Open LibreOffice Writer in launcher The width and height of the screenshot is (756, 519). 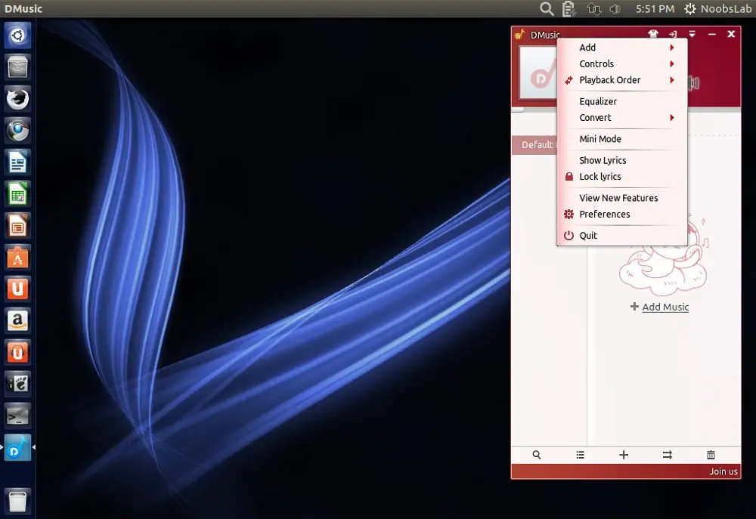click(x=18, y=162)
